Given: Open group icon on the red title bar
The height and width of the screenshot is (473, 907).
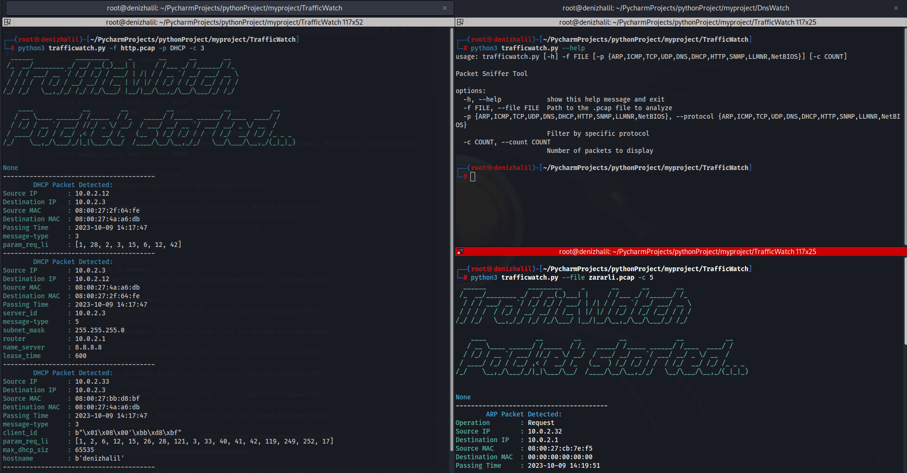Looking at the screenshot, I should tap(460, 251).
